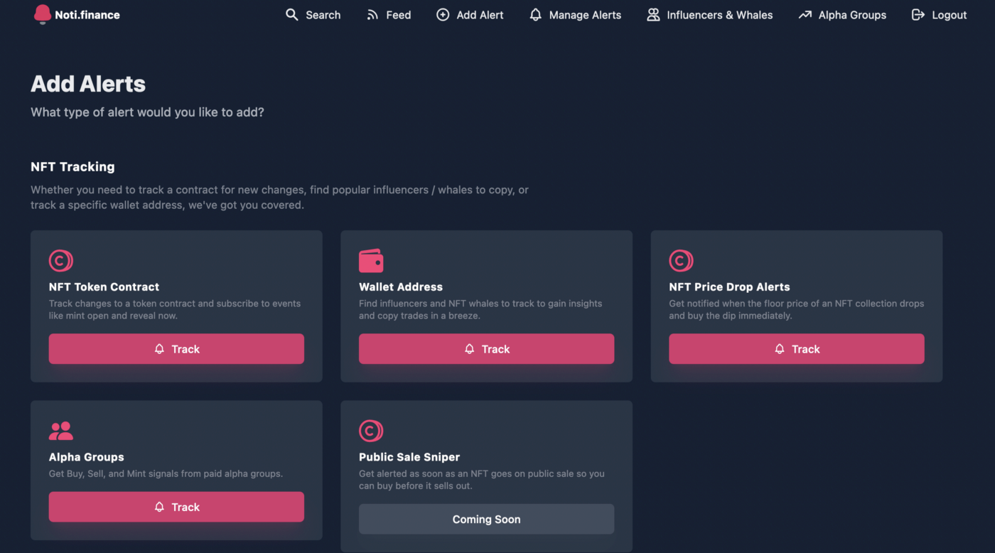Click the Influencers & Whales people icon
Viewport: 995px width, 553px height.
click(653, 15)
